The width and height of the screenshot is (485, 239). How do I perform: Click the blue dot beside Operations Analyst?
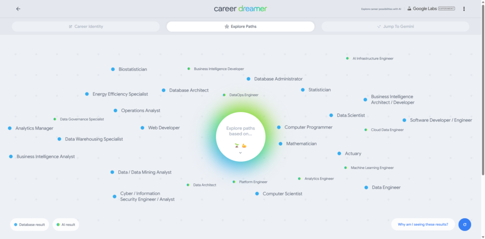point(116,110)
